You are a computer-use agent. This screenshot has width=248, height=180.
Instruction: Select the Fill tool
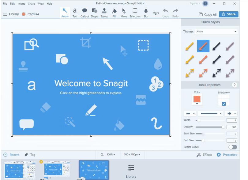pos(114,12)
